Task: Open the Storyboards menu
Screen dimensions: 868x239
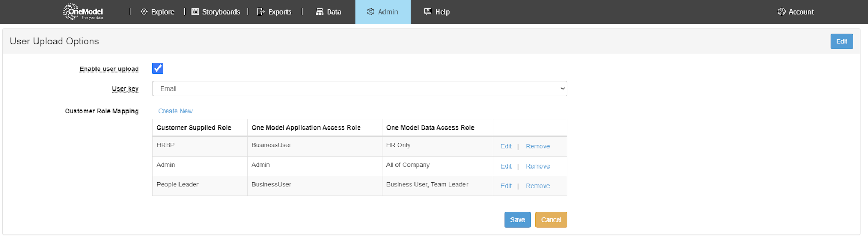Action: (x=221, y=12)
